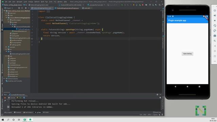Switch to the main.dart editor tab

pos(87,8)
